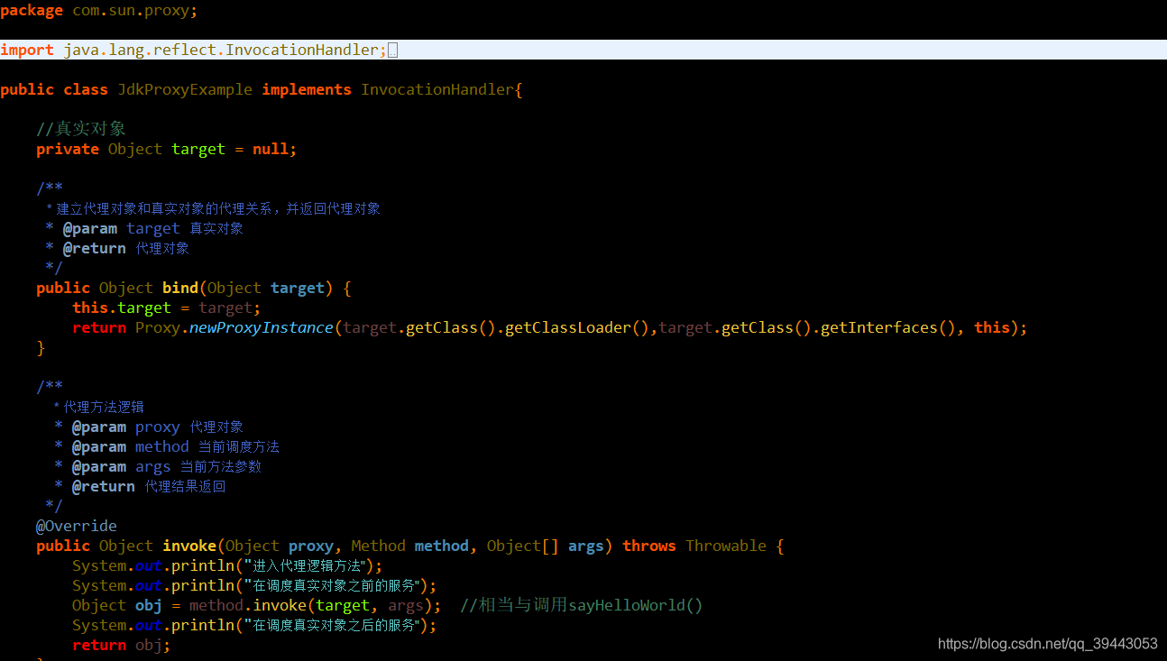The height and width of the screenshot is (661, 1167).
Task: Click the 'Throwable' exception type
Action: (x=726, y=546)
